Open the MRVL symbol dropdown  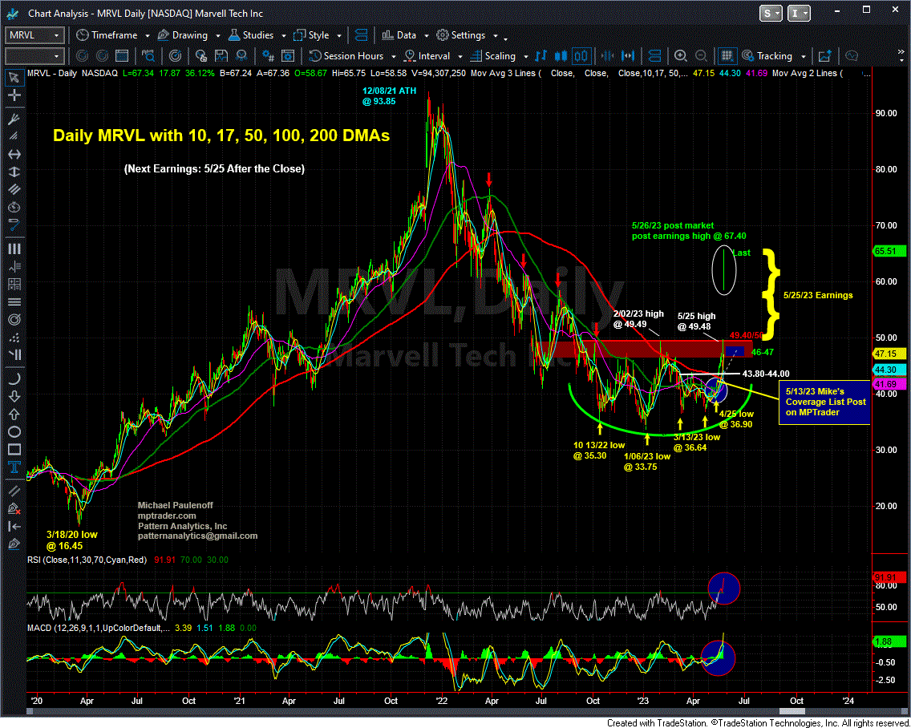[x=56, y=35]
